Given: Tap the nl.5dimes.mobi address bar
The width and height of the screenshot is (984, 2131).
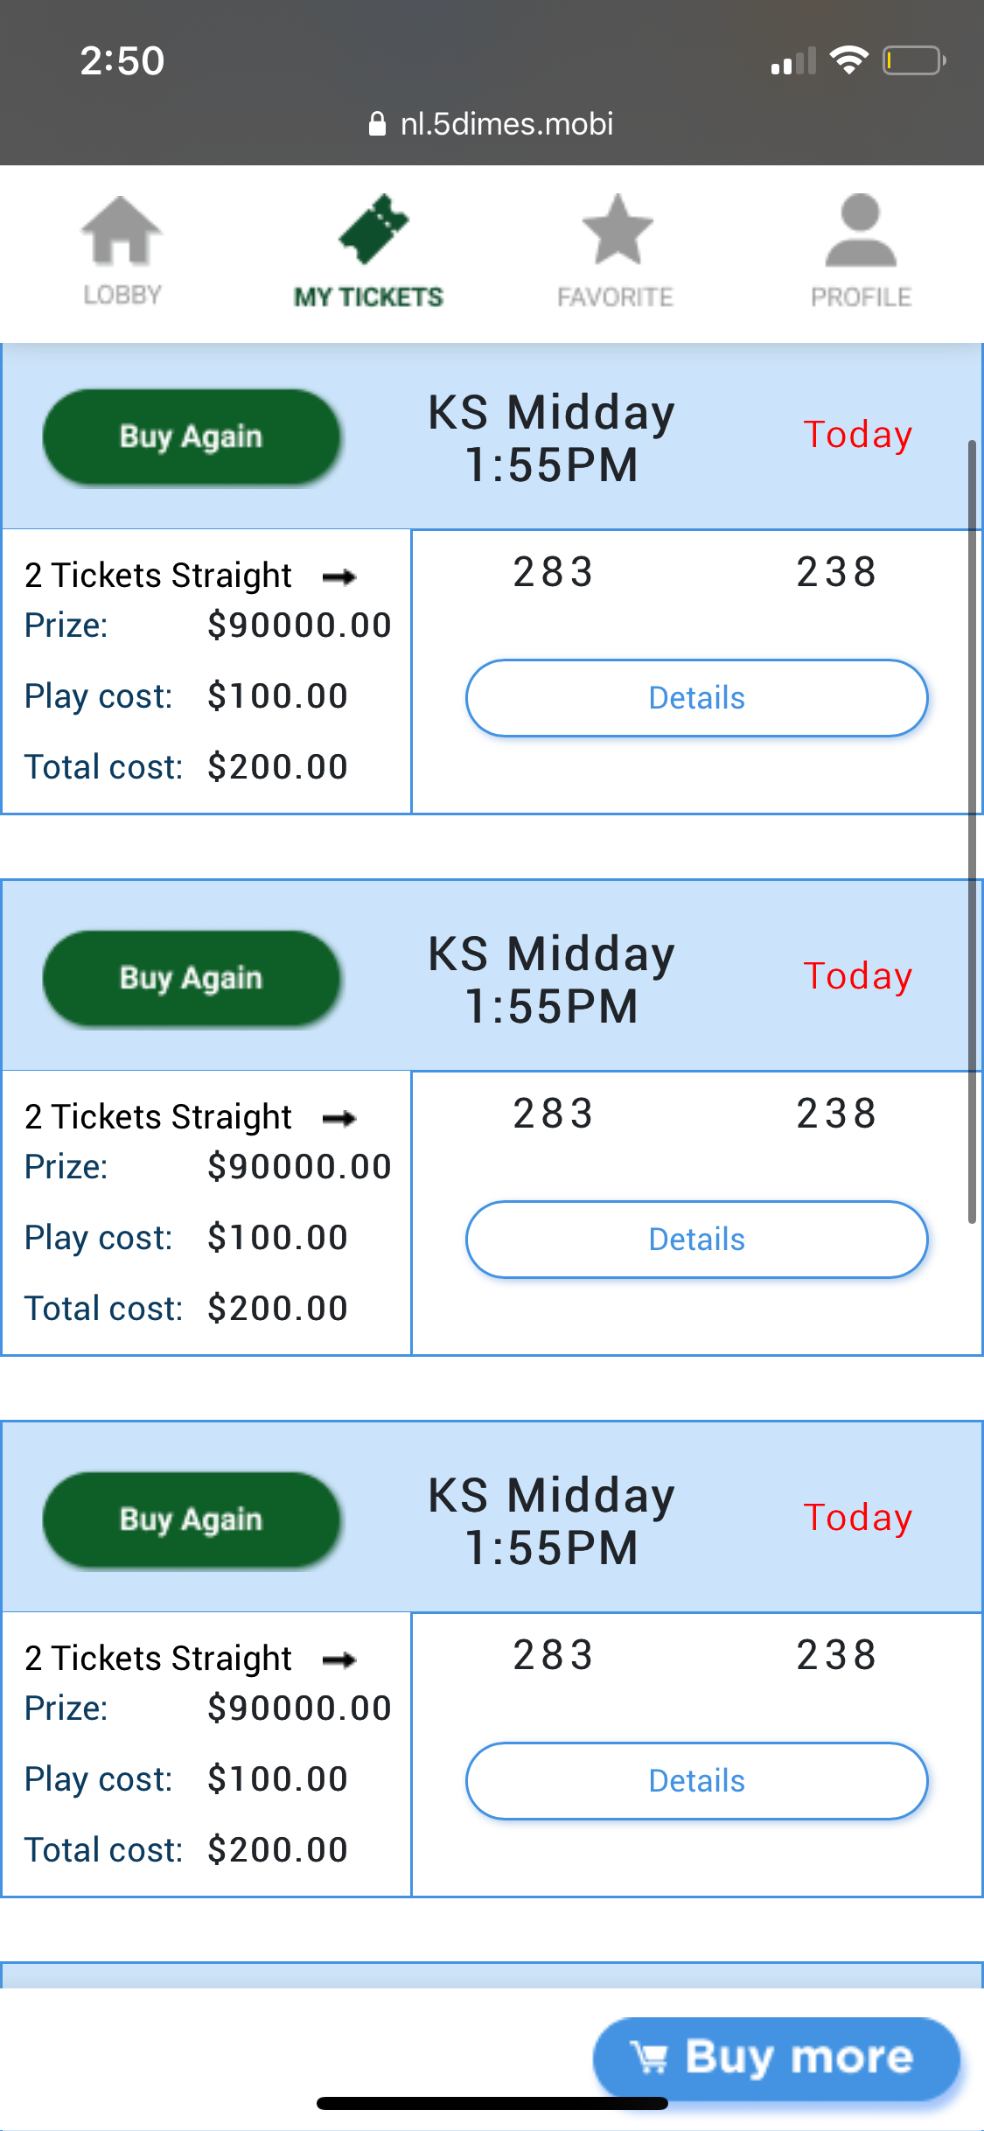Looking at the screenshot, I should pyautogui.click(x=506, y=124).
